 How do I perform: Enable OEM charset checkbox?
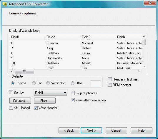click(110, 85)
